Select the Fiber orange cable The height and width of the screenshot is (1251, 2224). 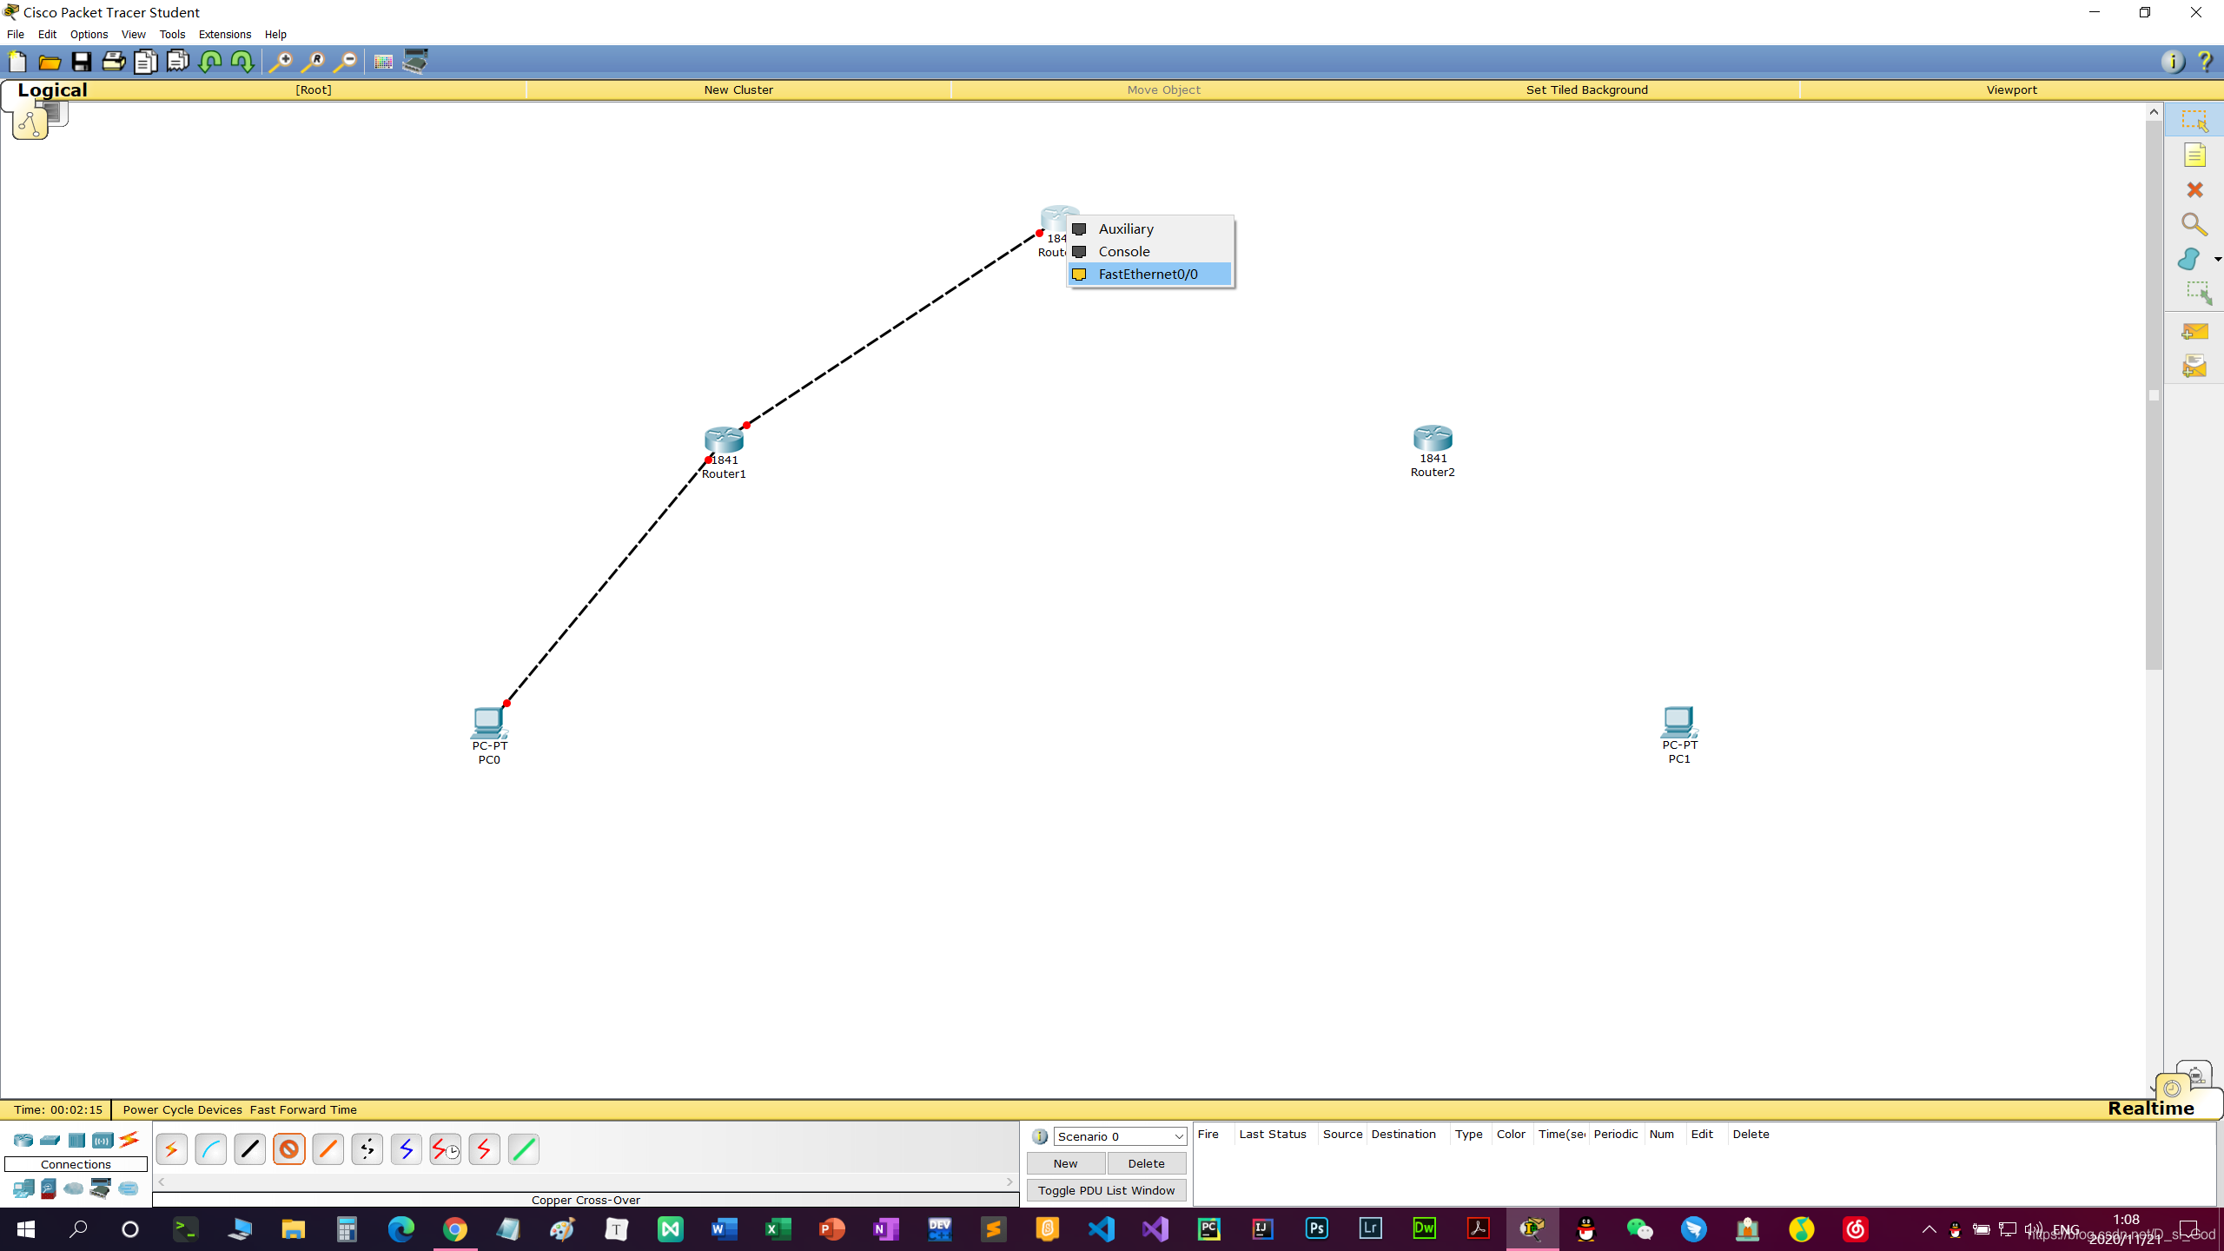pyautogui.click(x=328, y=1149)
